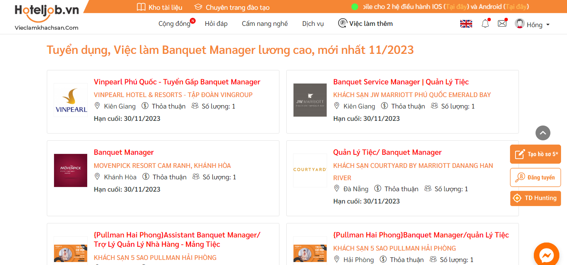Click the TD Hunting button
This screenshot has height=265, width=567.
536,198
